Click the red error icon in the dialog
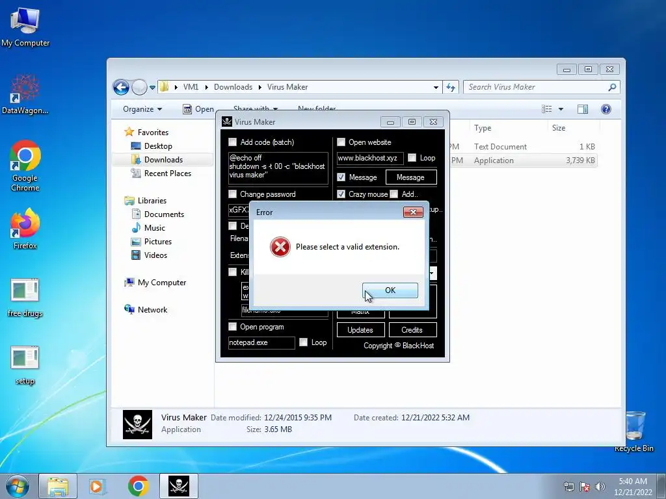666x499 pixels. pyautogui.click(x=280, y=247)
